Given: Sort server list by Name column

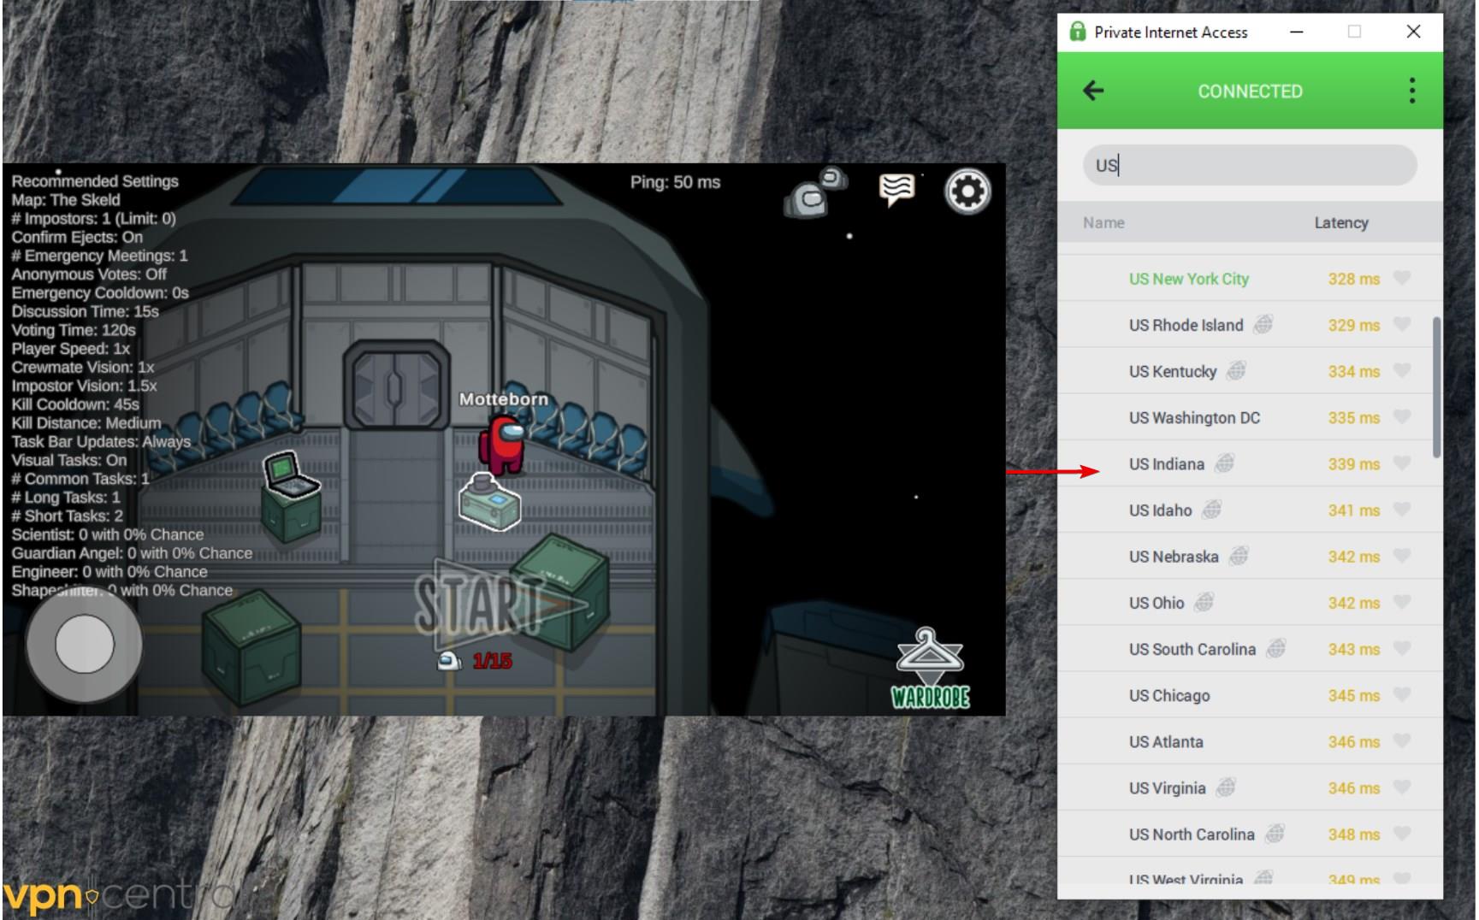Looking at the screenshot, I should [1103, 223].
